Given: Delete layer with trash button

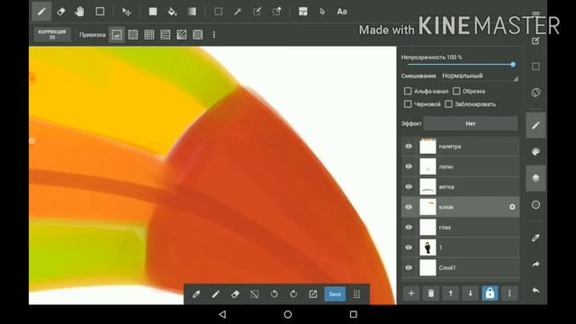Looking at the screenshot, I should click(431, 293).
